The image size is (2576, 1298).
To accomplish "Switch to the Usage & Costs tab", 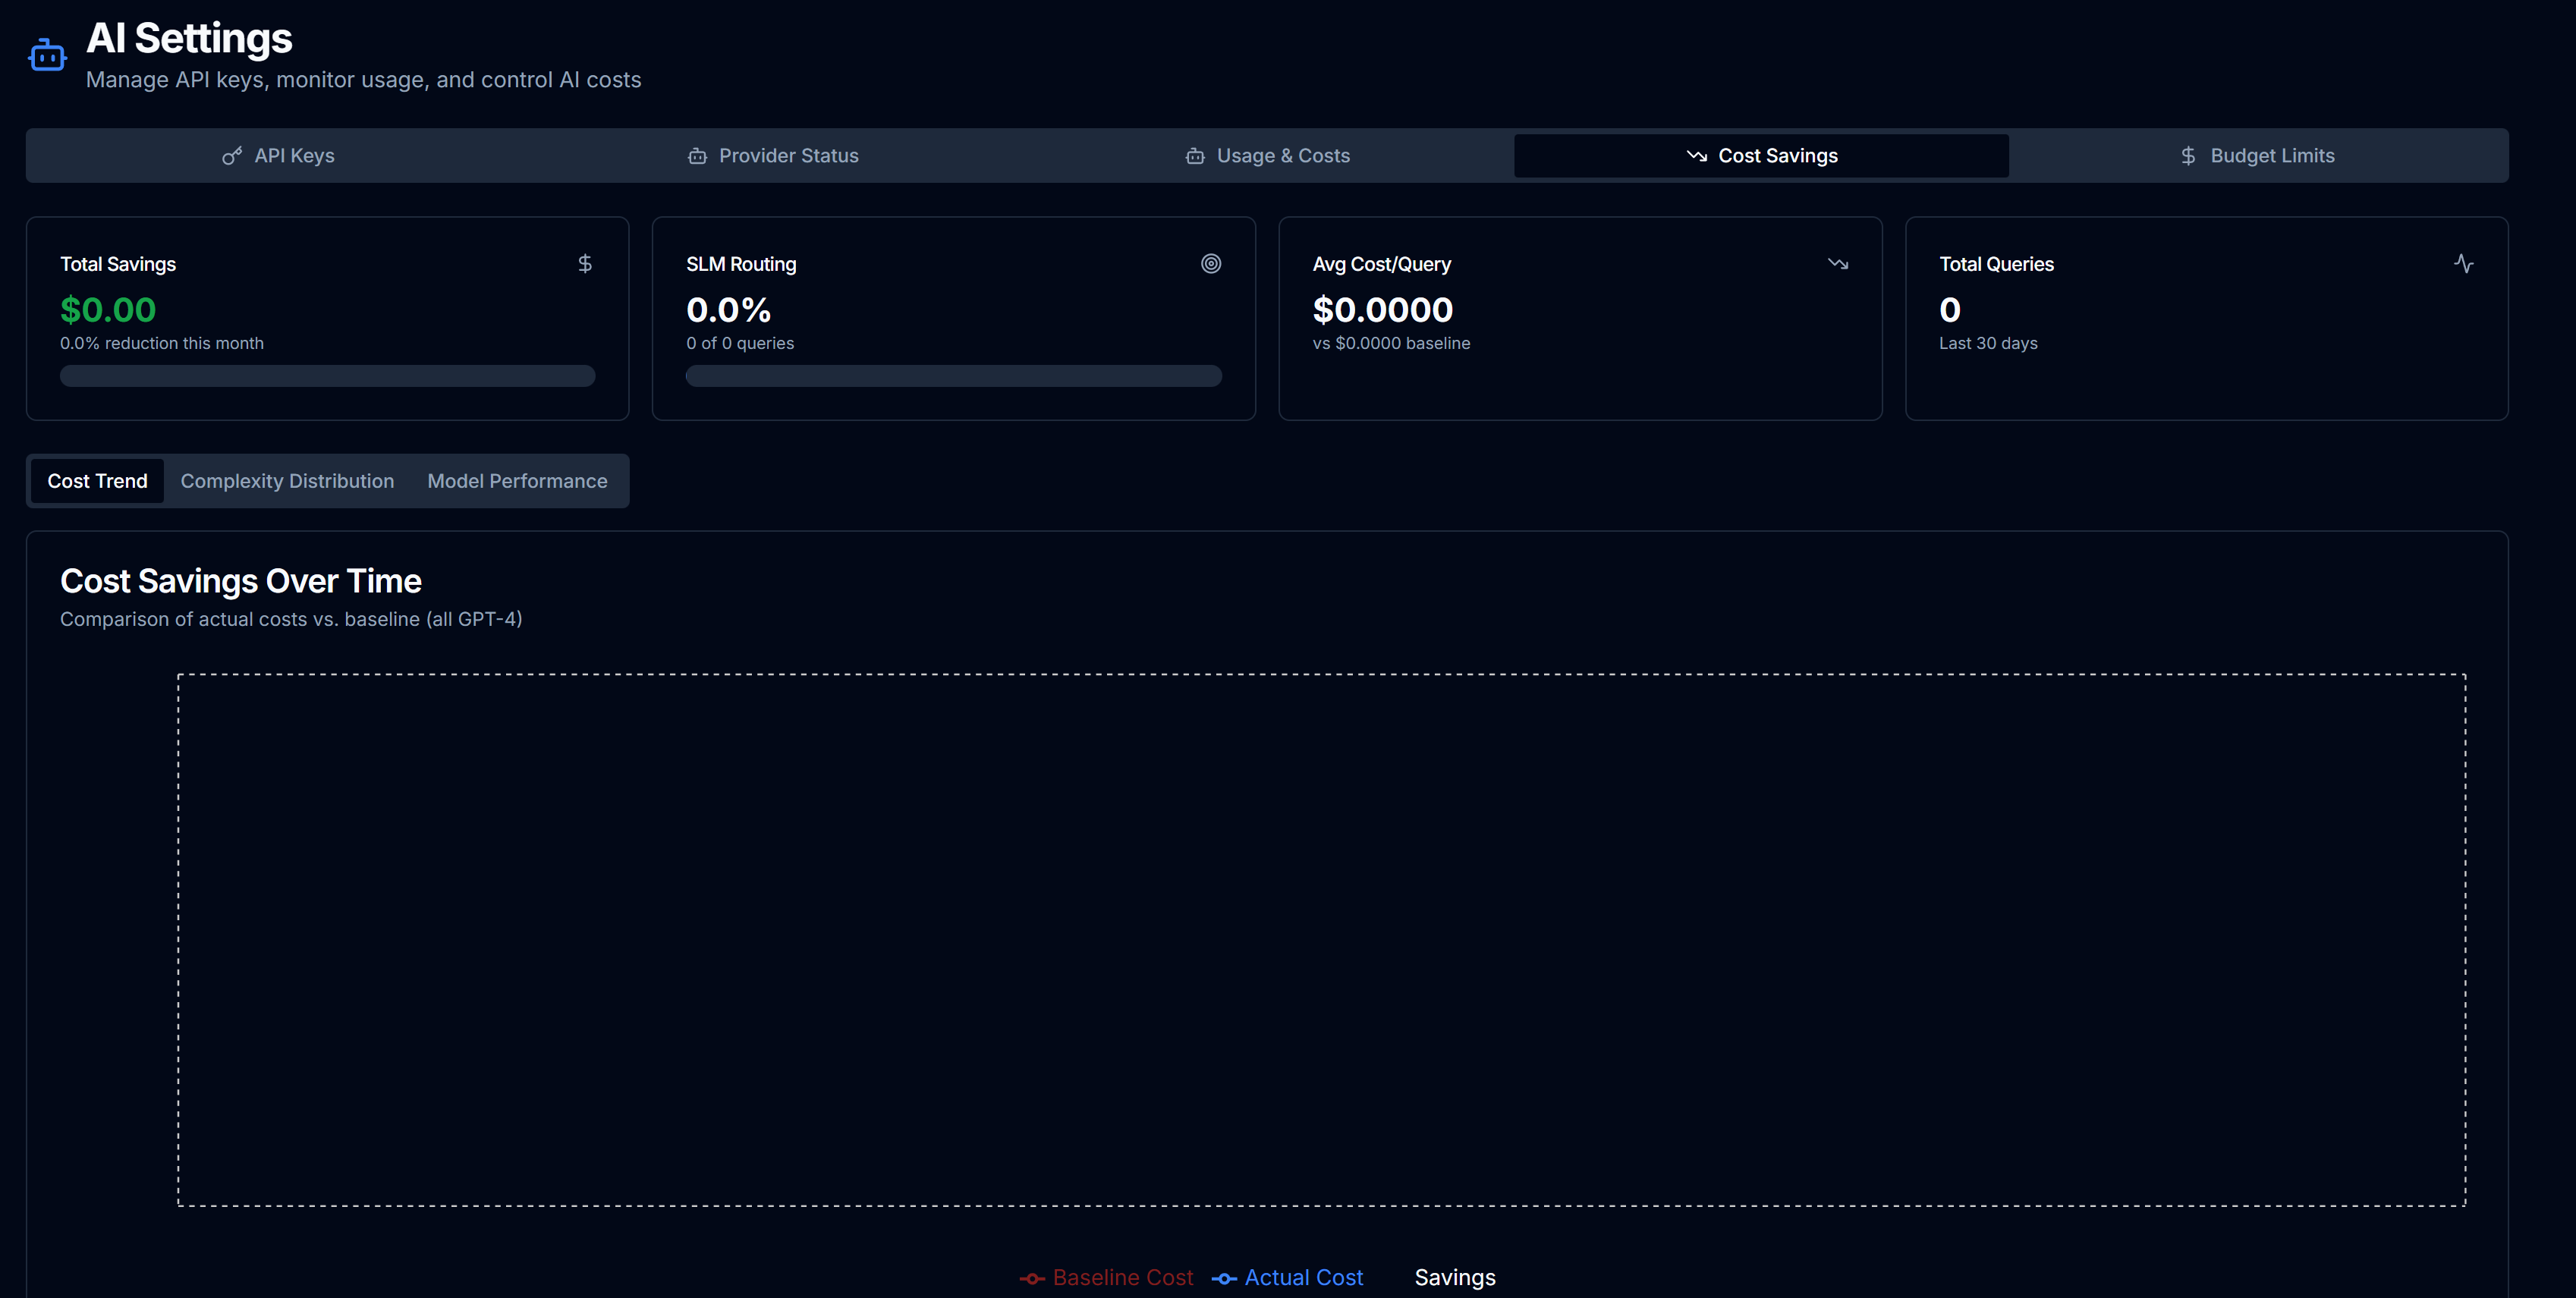I will [x=1266, y=156].
